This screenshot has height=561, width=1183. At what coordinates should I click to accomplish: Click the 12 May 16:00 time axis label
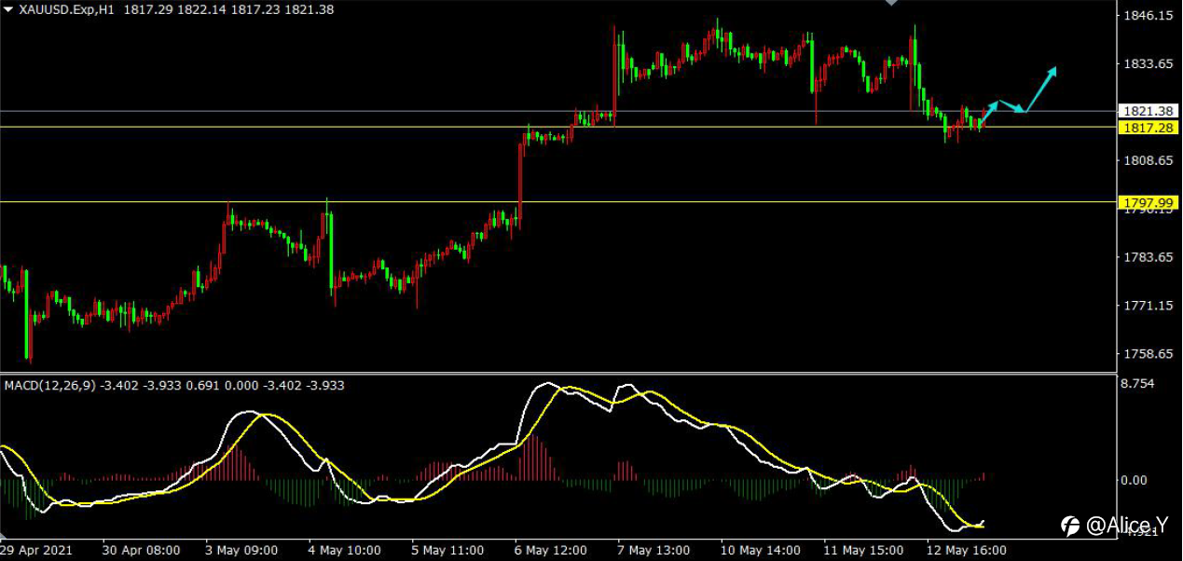tap(967, 551)
